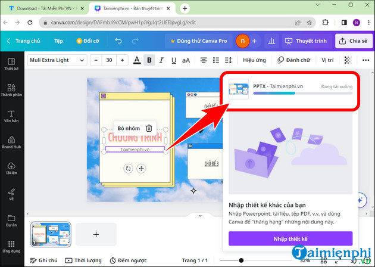375x267 pixels.
Task: Click the move handle below selection
Action: (141, 168)
